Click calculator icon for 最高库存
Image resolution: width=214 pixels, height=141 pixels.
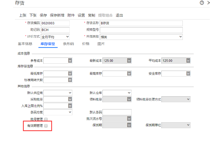point(129,73)
